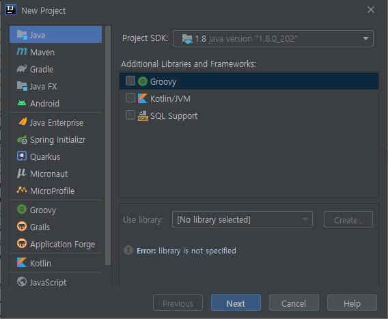Click the Gradle elephant icon
Image resolution: width=388 pixels, height=319 pixels.
point(22,69)
